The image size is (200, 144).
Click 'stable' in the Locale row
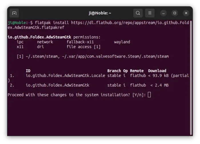(x=114, y=76)
